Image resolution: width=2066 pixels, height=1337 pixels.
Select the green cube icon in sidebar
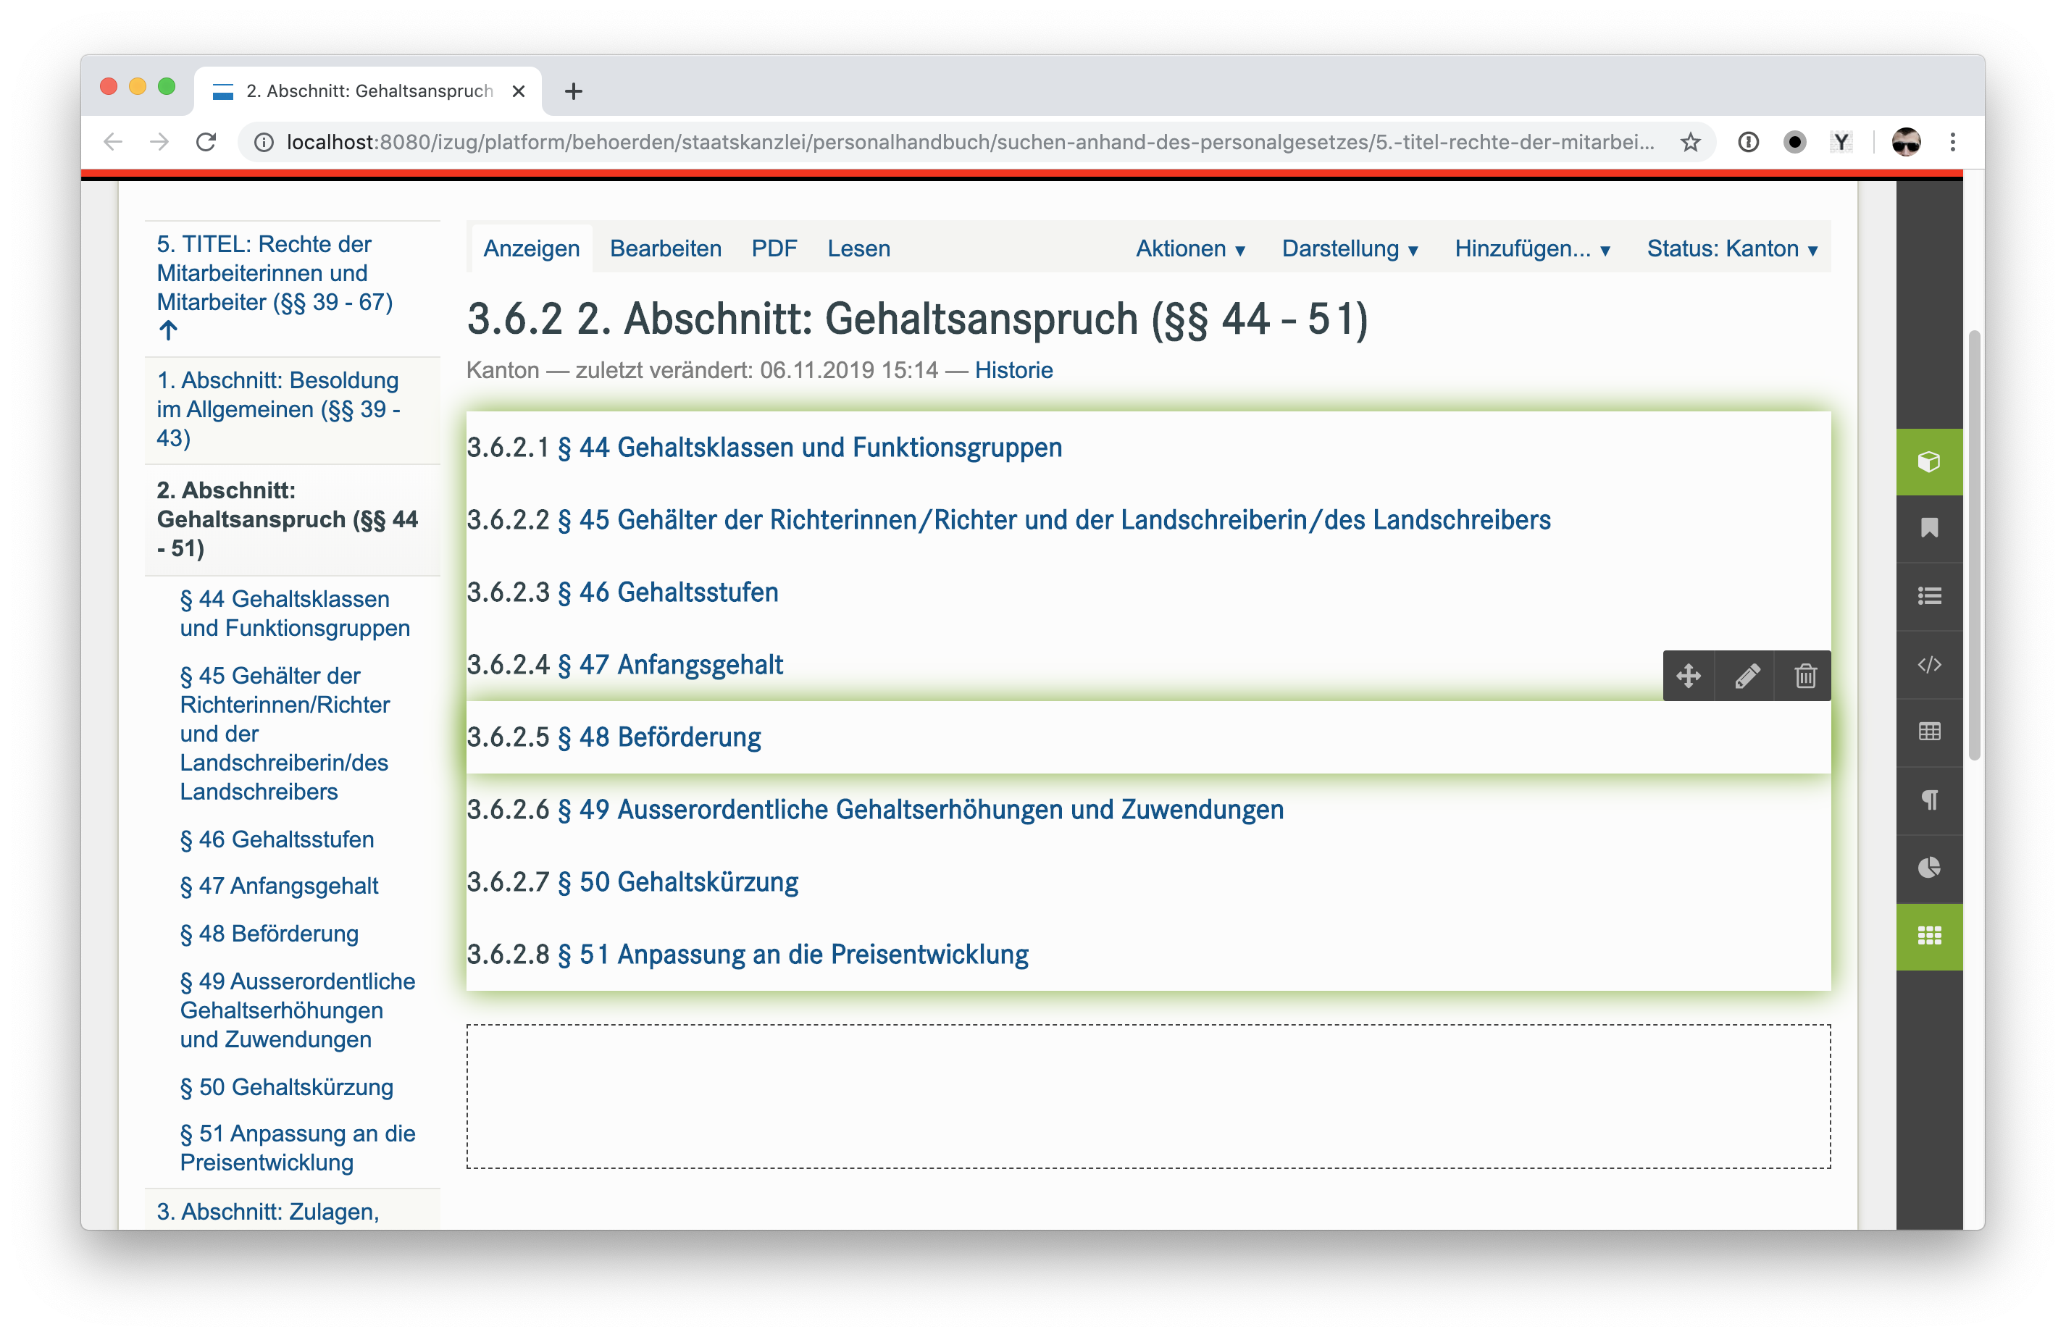pyautogui.click(x=1929, y=462)
